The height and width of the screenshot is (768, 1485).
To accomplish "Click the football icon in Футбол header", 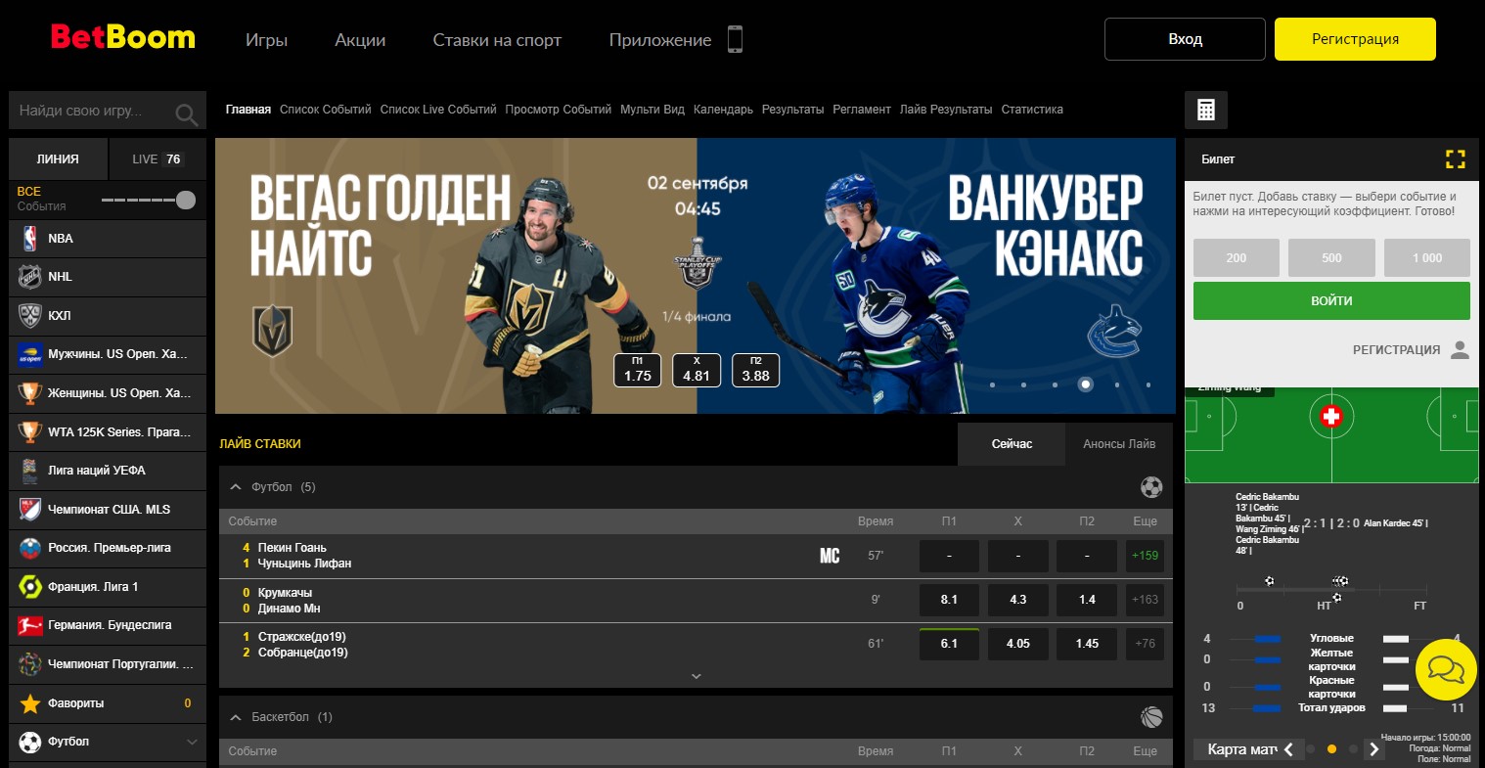I will tap(1151, 487).
